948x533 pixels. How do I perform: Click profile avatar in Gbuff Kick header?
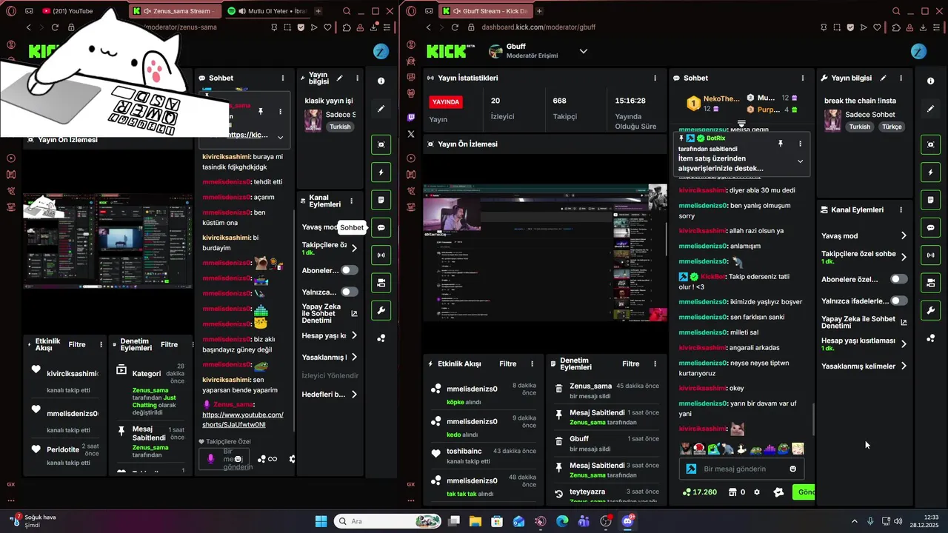[x=919, y=51]
